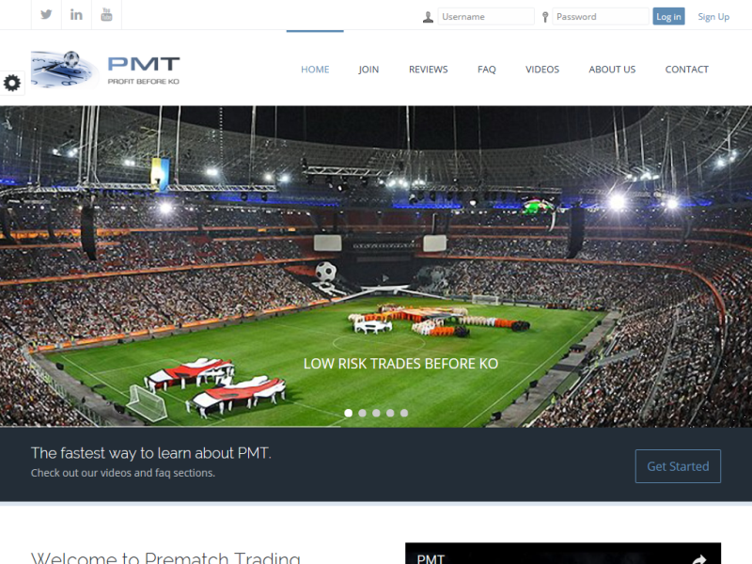Click the share arrow on video

tap(699, 558)
